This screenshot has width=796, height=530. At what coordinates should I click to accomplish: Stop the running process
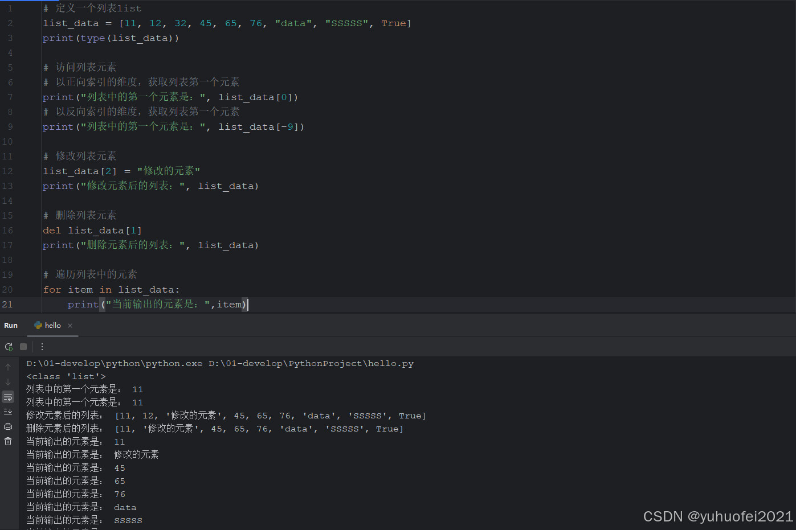coord(23,347)
